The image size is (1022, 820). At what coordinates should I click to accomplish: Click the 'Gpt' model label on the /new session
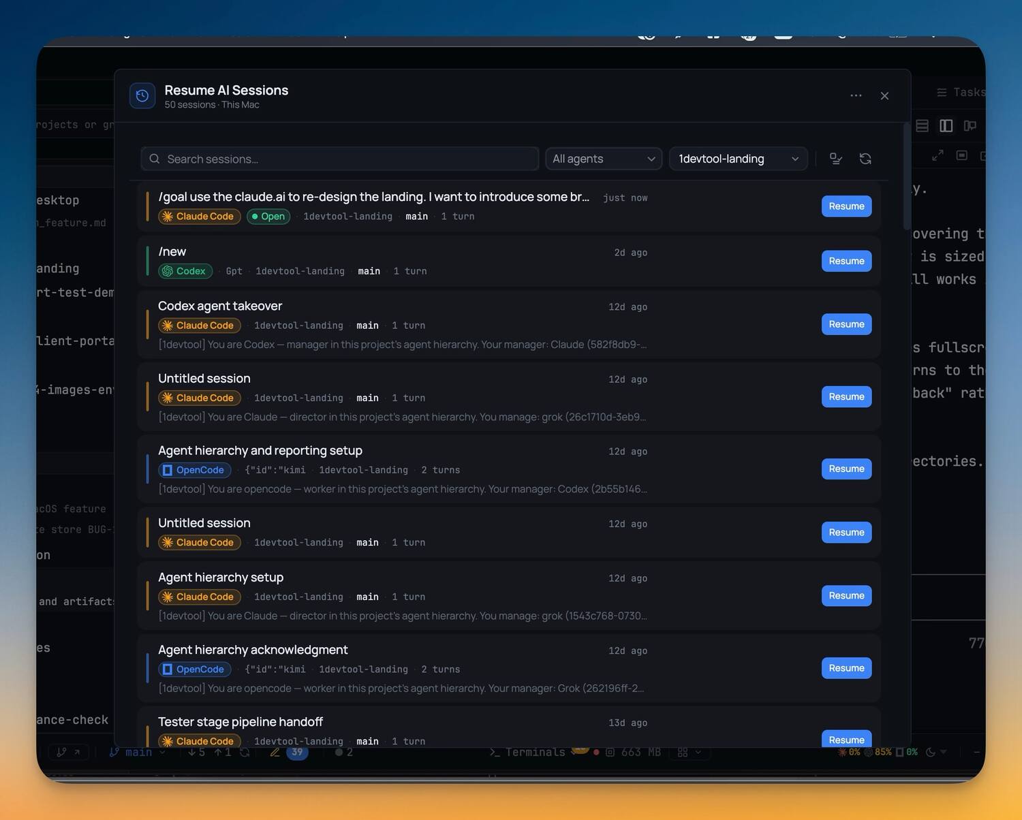point(234,271)
